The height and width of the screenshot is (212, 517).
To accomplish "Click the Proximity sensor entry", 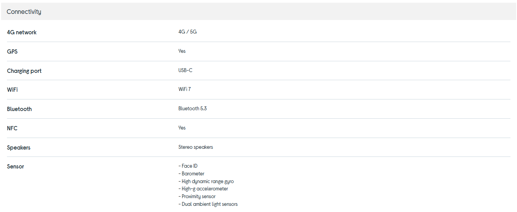I will (199, 197).
